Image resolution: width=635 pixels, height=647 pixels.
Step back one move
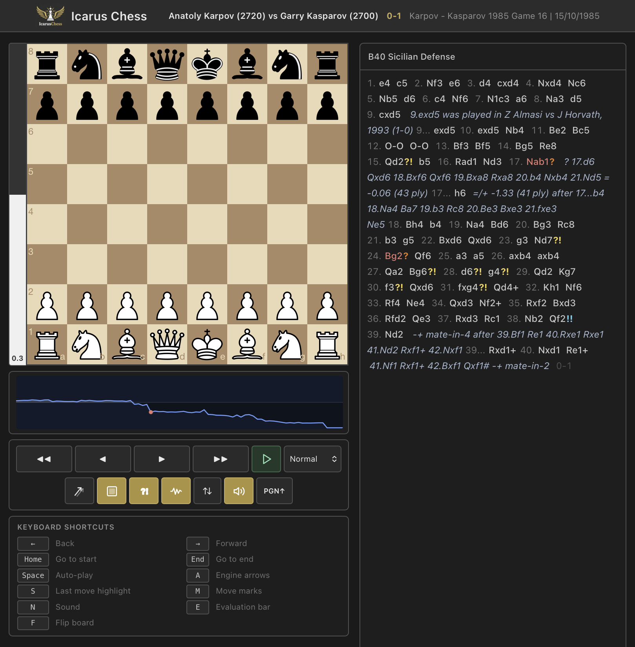click(x=103, y=459)
